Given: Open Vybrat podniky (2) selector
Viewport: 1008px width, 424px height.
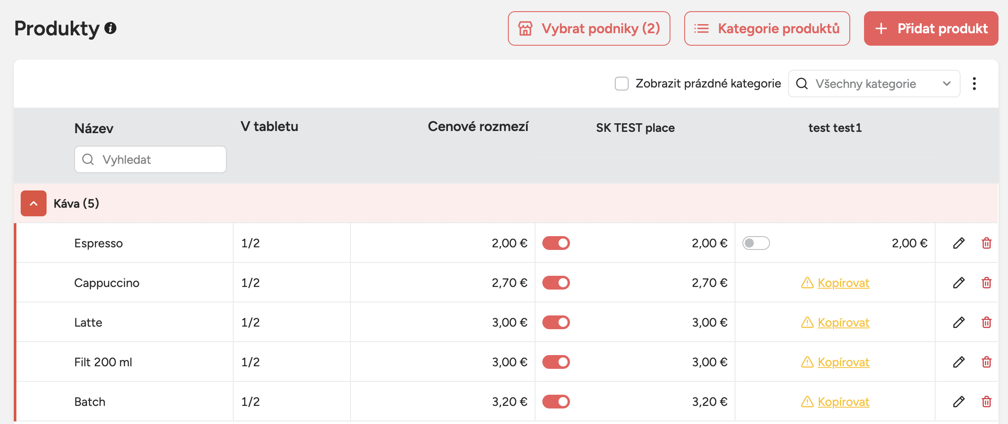Looking at the screenshot, I should tap(589, 28).
